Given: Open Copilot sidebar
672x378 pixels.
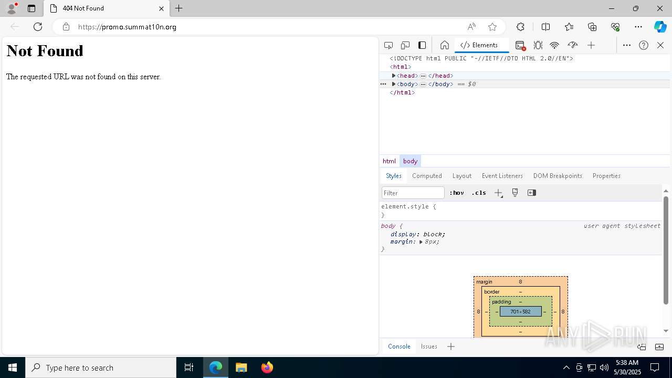Looking at the screenshot, I should [660, 27].
